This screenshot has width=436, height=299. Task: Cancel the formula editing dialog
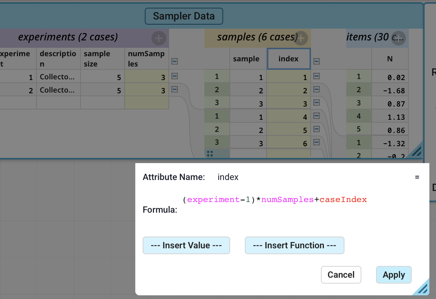(341, 275)
